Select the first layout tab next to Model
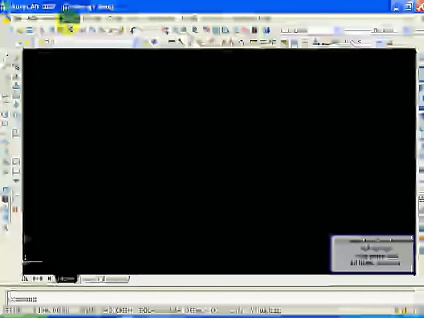The width and height of the screenshot is (424, 318). click(92, 279)
